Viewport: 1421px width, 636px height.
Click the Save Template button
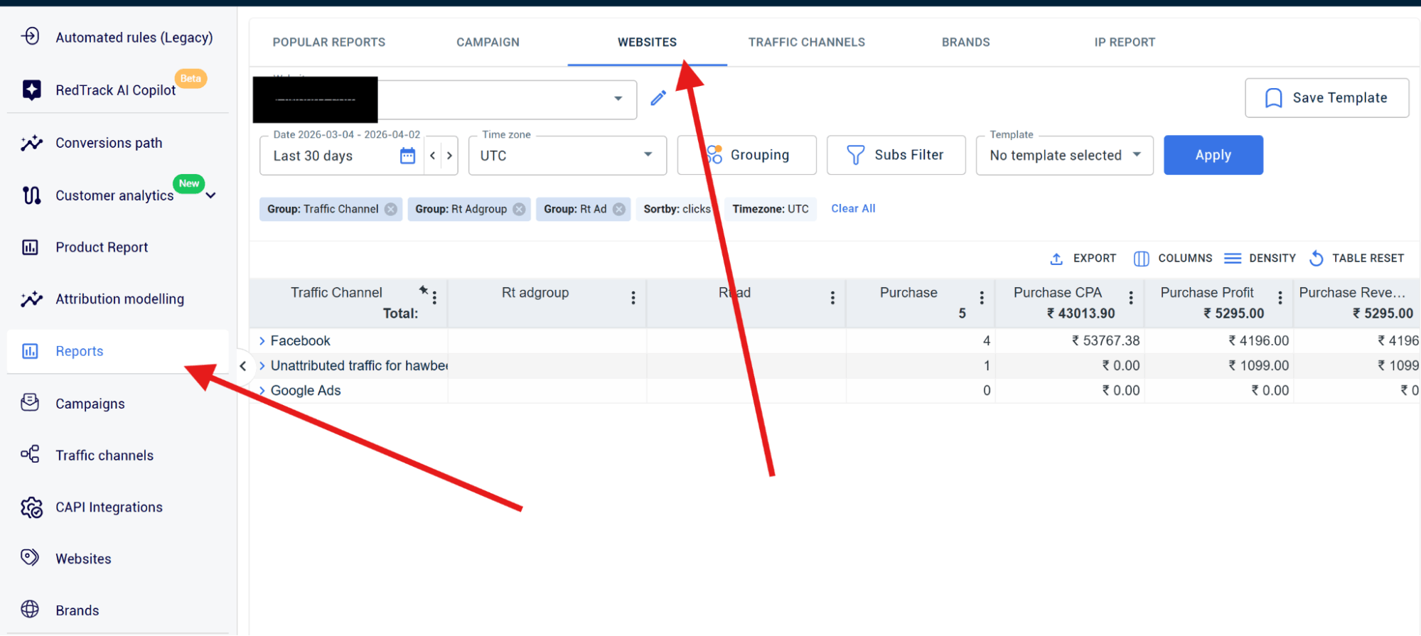[x=1326, y=98]
